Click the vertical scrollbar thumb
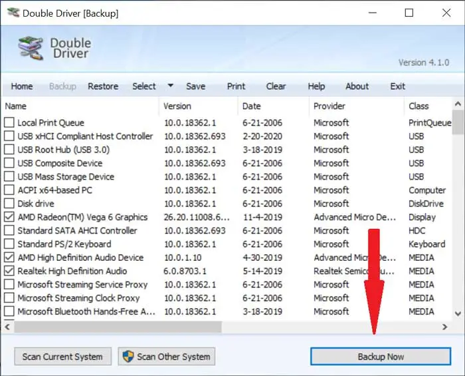The width and height of the screenshot is (465, 376). tap(458, 122)
